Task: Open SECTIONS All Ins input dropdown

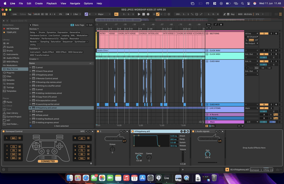Action: tap(251, 33)
